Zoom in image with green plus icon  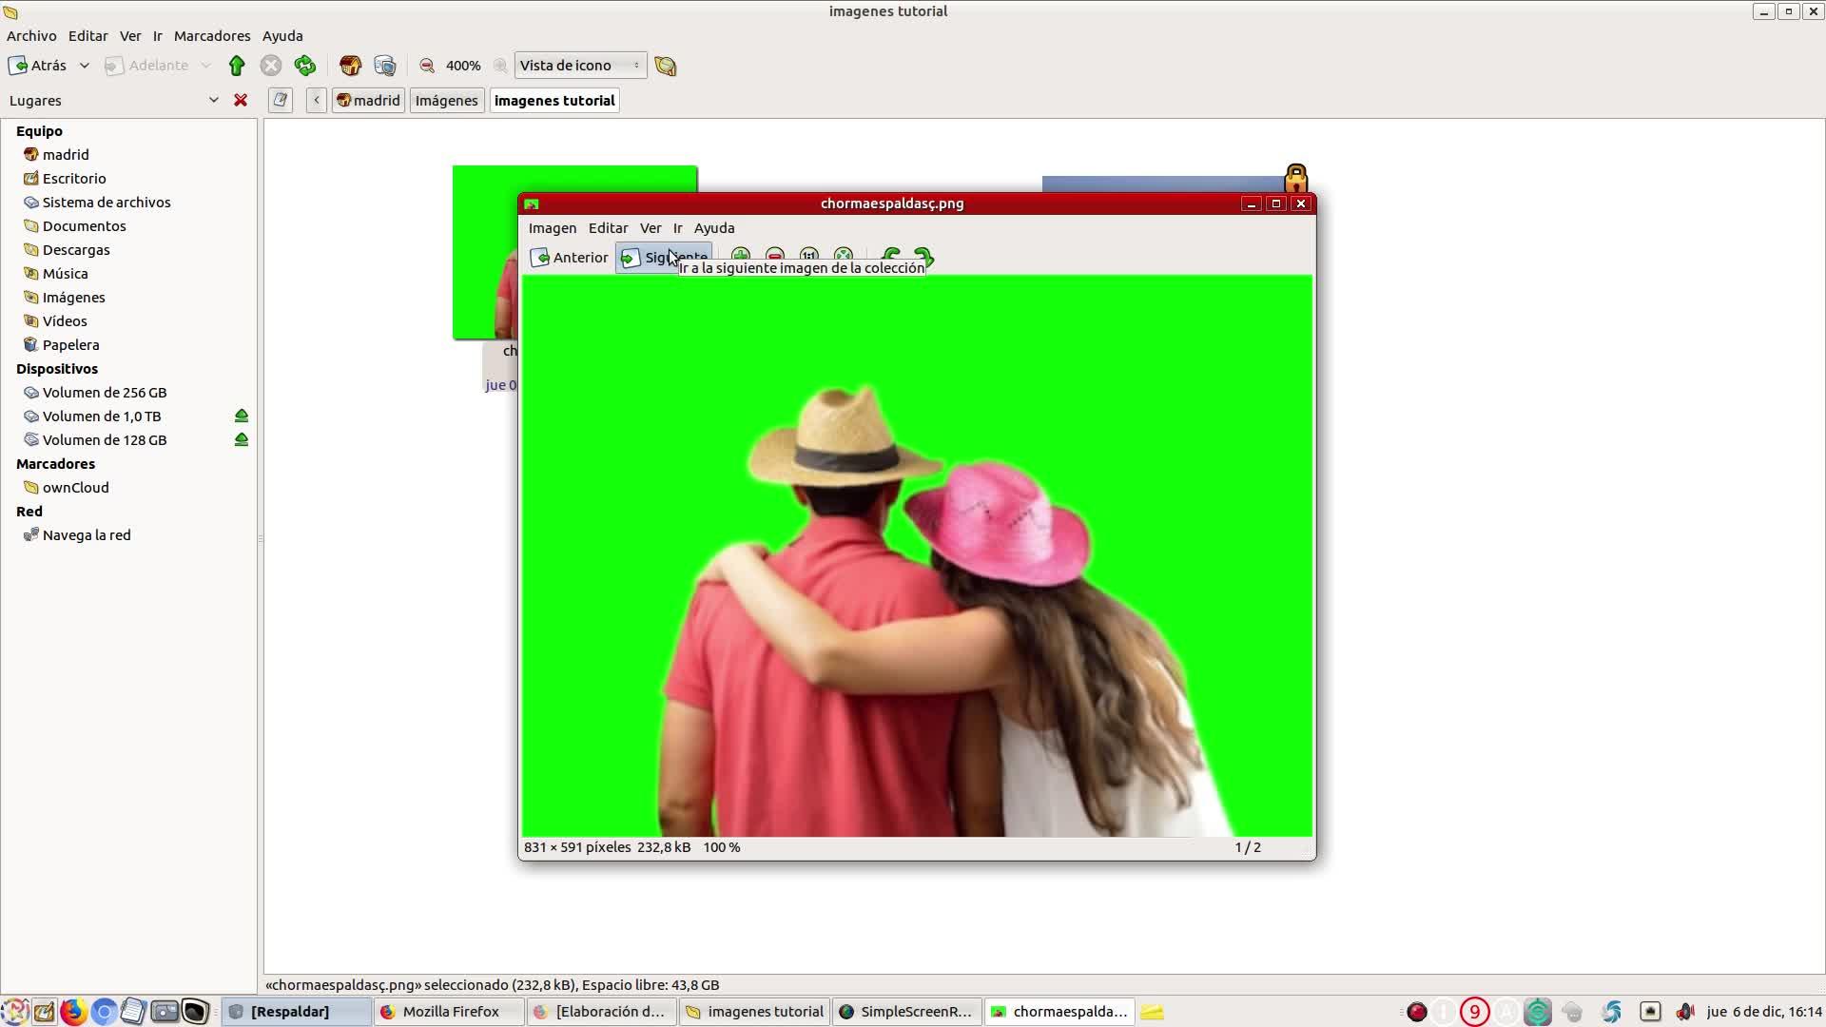tap(741, 254)
